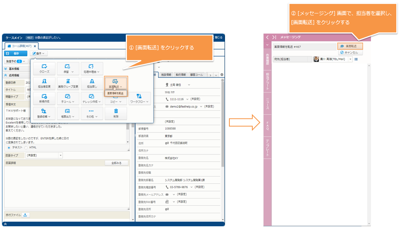This screenshot has height=233, width=401.
Task: Click the クローズ (close case) icon
Action: coord(44,67)
